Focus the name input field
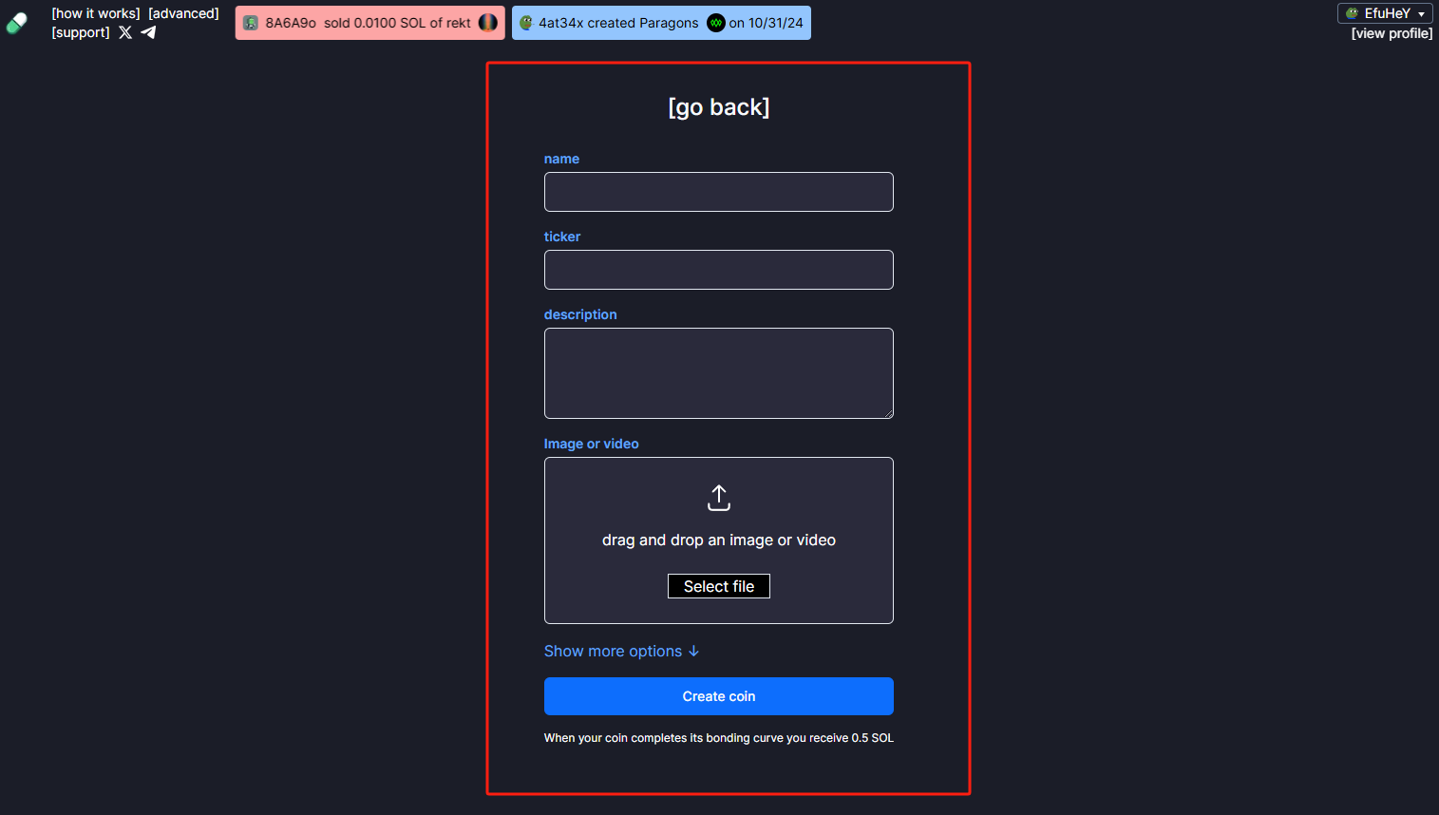The width and height of the screenshot is (1439, 815). [x=719, y=192]
